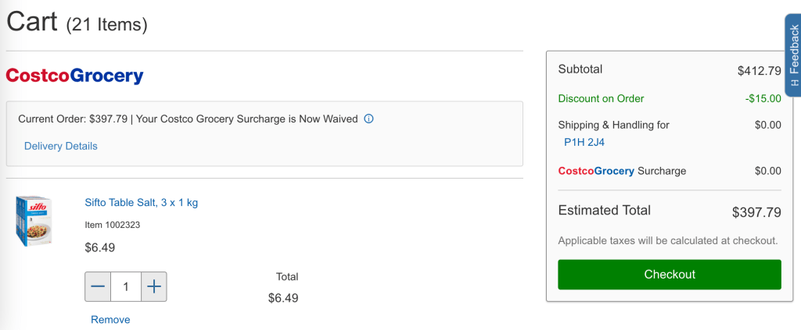This screenshot has width=801, height=330.
Task: Open the Sifto Table Salt product link
Action: 141,203
